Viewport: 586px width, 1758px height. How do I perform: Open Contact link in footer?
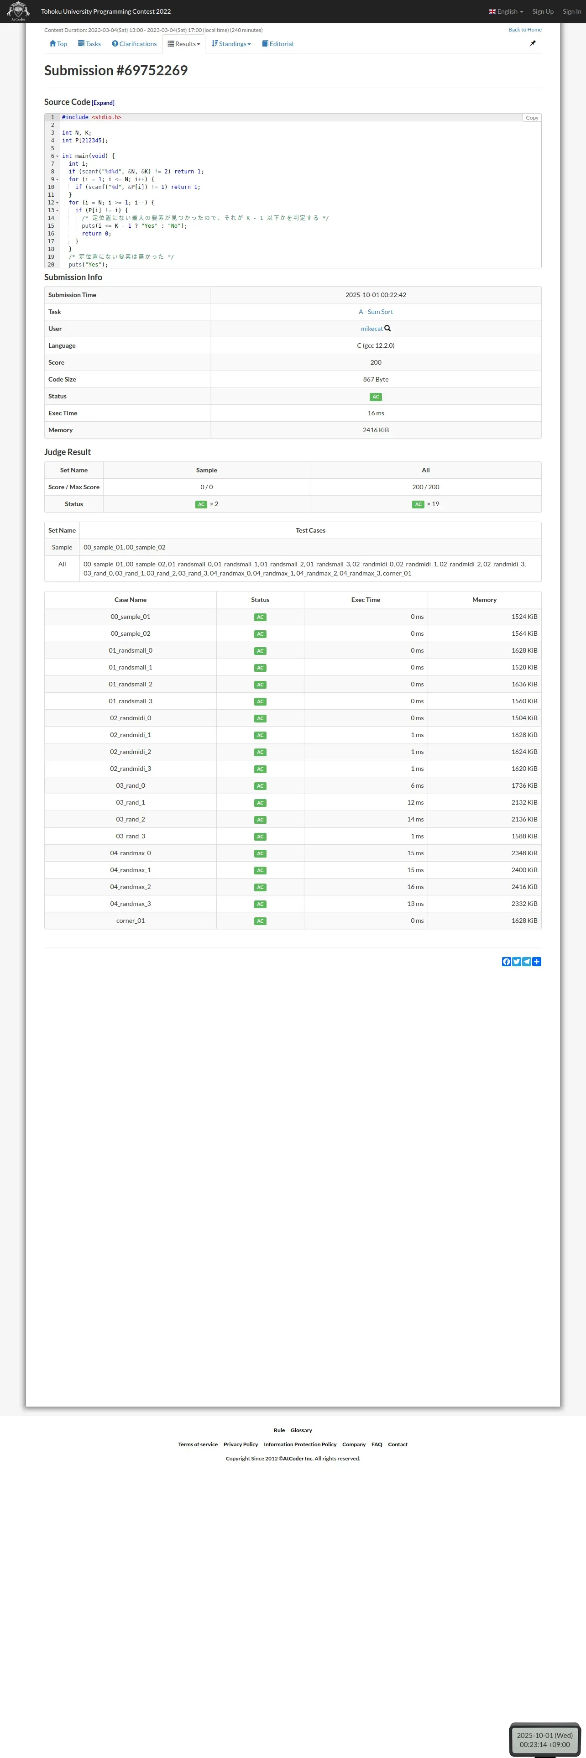click(x=398, y=1444)
